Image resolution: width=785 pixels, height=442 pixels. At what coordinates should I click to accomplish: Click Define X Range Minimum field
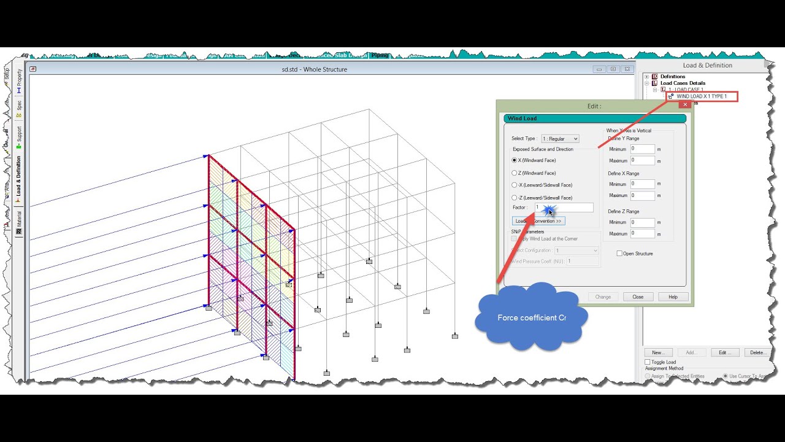pyautogui.click(x=642, y=184)
